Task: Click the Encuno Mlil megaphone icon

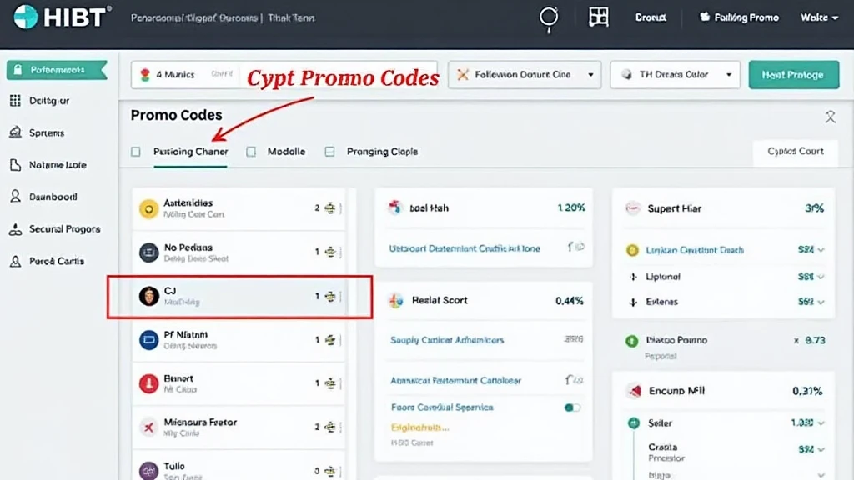Action: pyautogui.click(x=634, y=391)
